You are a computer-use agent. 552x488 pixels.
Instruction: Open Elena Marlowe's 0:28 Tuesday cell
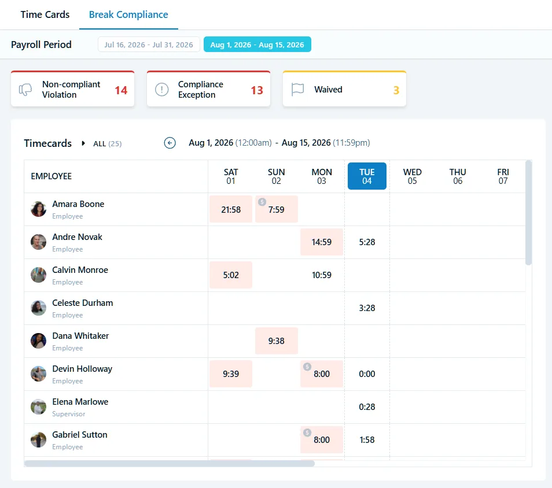pos(367,407)
